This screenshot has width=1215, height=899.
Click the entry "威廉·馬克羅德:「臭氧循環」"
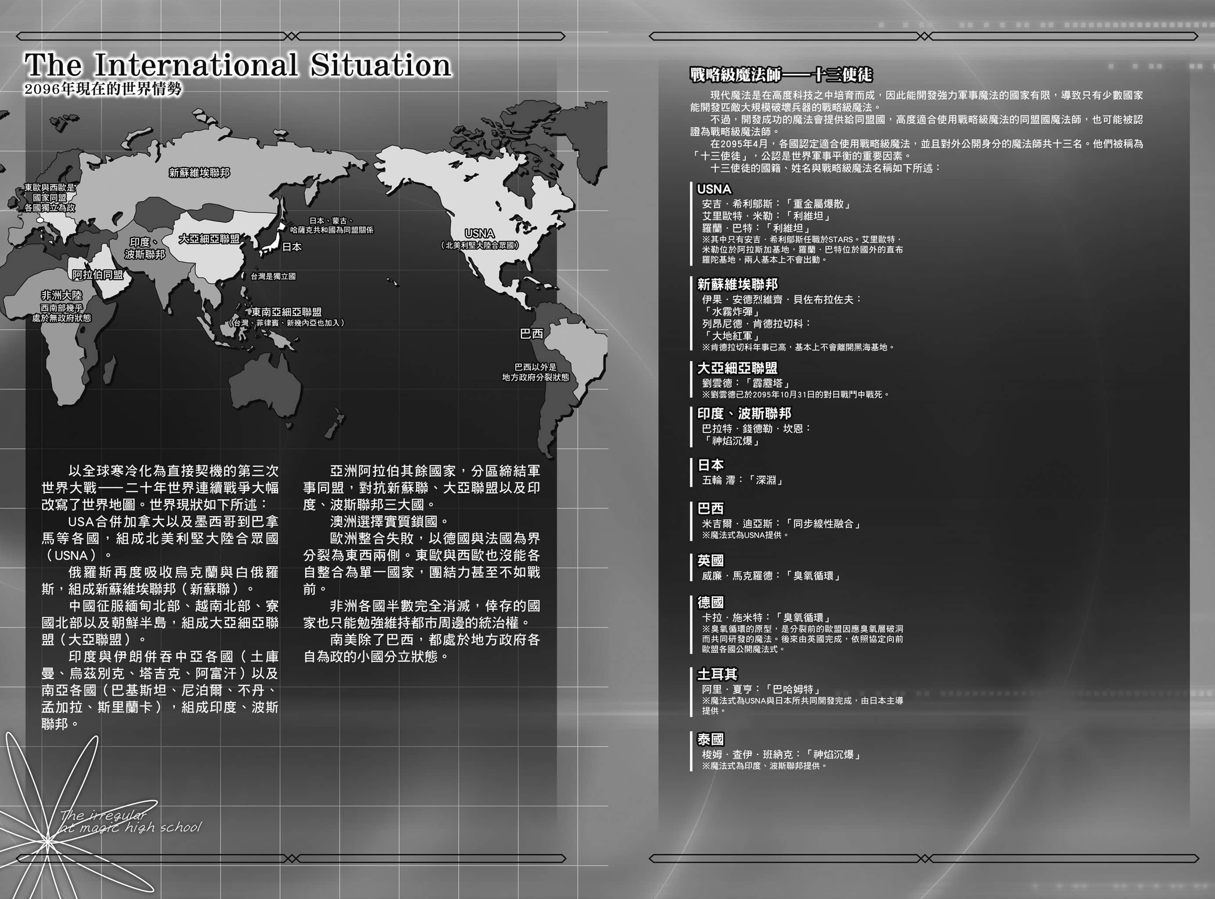772,576
